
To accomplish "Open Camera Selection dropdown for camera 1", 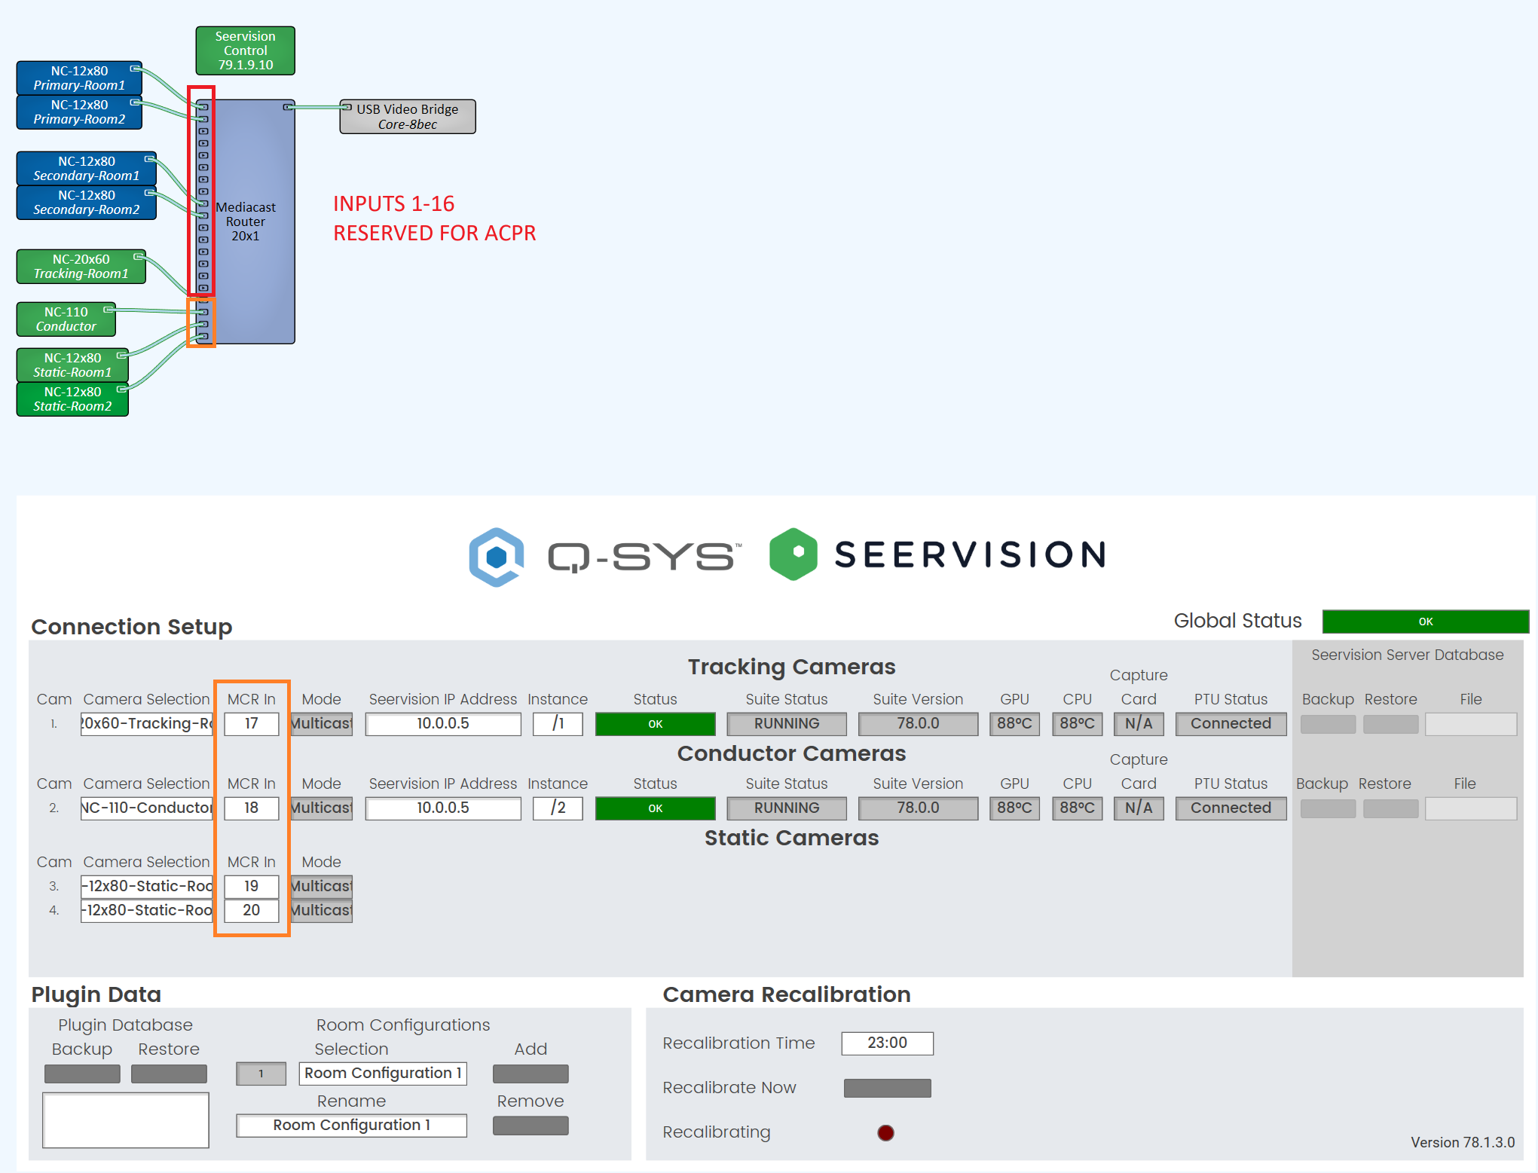I will [147, 724].
